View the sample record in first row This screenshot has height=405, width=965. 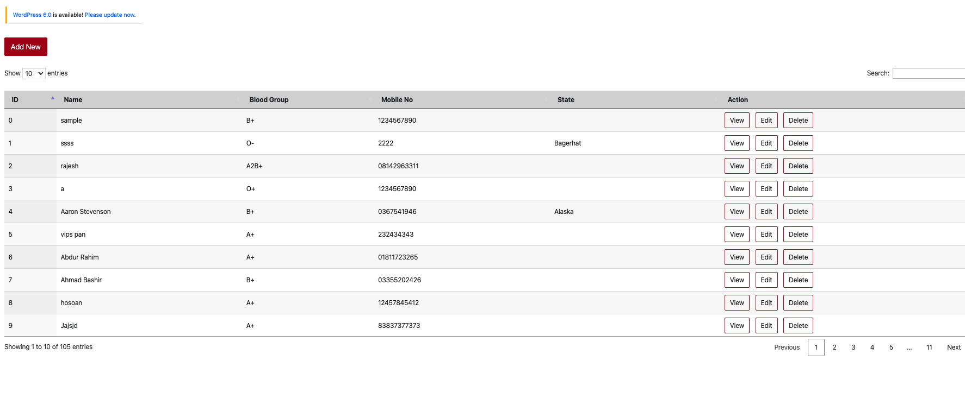(x=737, y=121)
